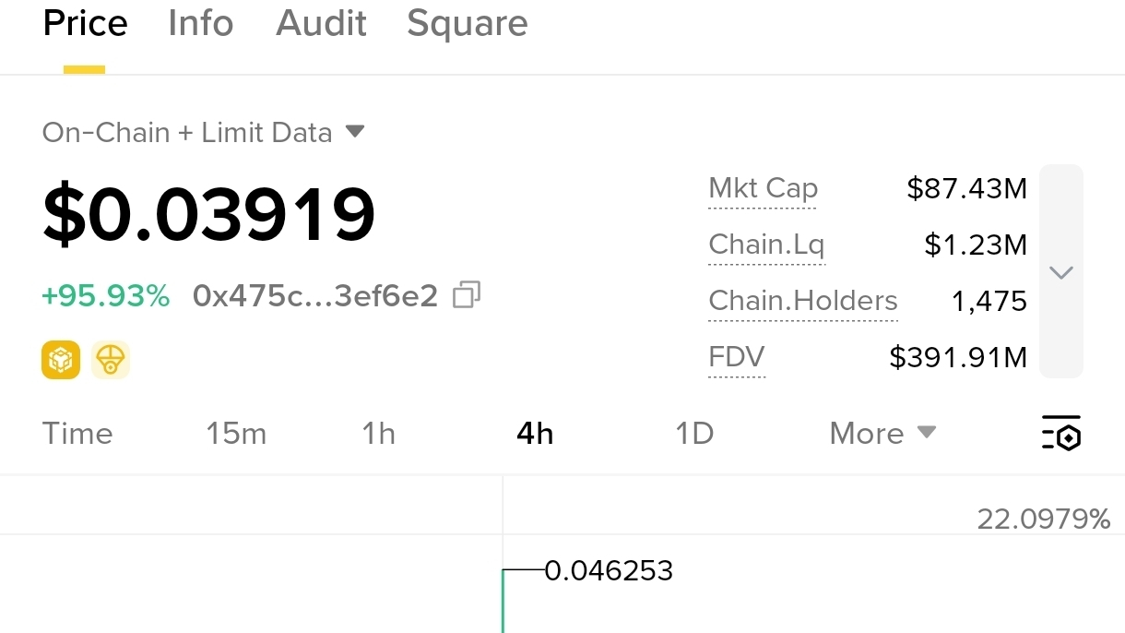Tap the yellow BNB Chain badge icon
The width and height of the screenshot is (1125, 633).
[61, 360]
